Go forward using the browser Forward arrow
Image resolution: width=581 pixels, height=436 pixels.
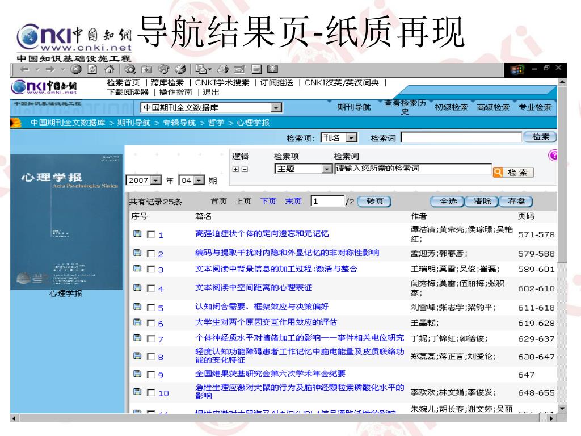[x=50, y=69]
